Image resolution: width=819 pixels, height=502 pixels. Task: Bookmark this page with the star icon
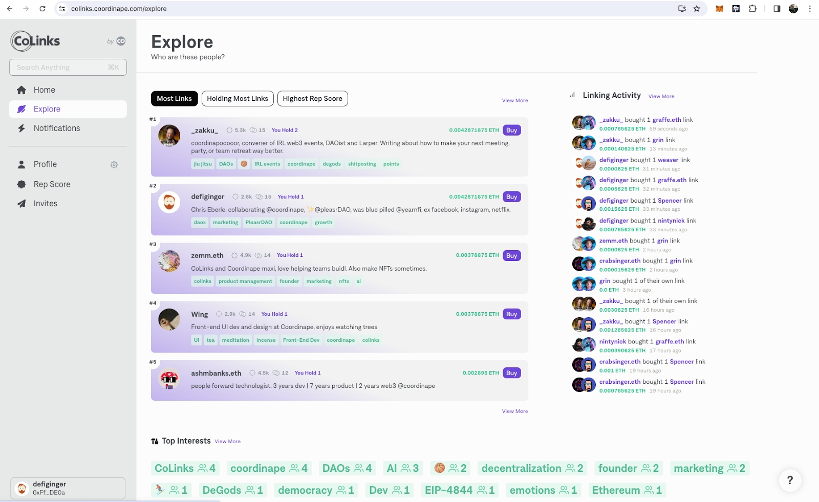697,9
